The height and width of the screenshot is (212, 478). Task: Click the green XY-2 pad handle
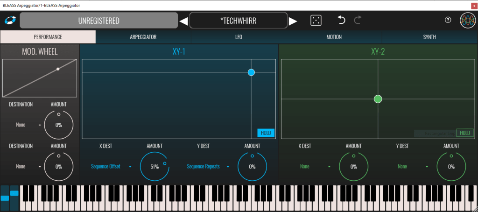click(378, 99)
